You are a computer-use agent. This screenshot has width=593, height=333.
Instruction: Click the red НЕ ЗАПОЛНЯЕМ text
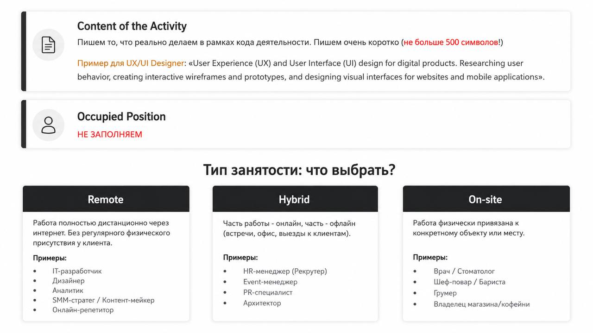pyautogui.click(x=110, y=135)
